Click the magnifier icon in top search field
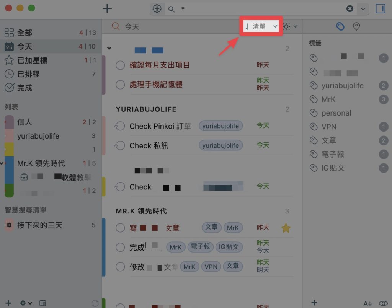 (171, 9)
